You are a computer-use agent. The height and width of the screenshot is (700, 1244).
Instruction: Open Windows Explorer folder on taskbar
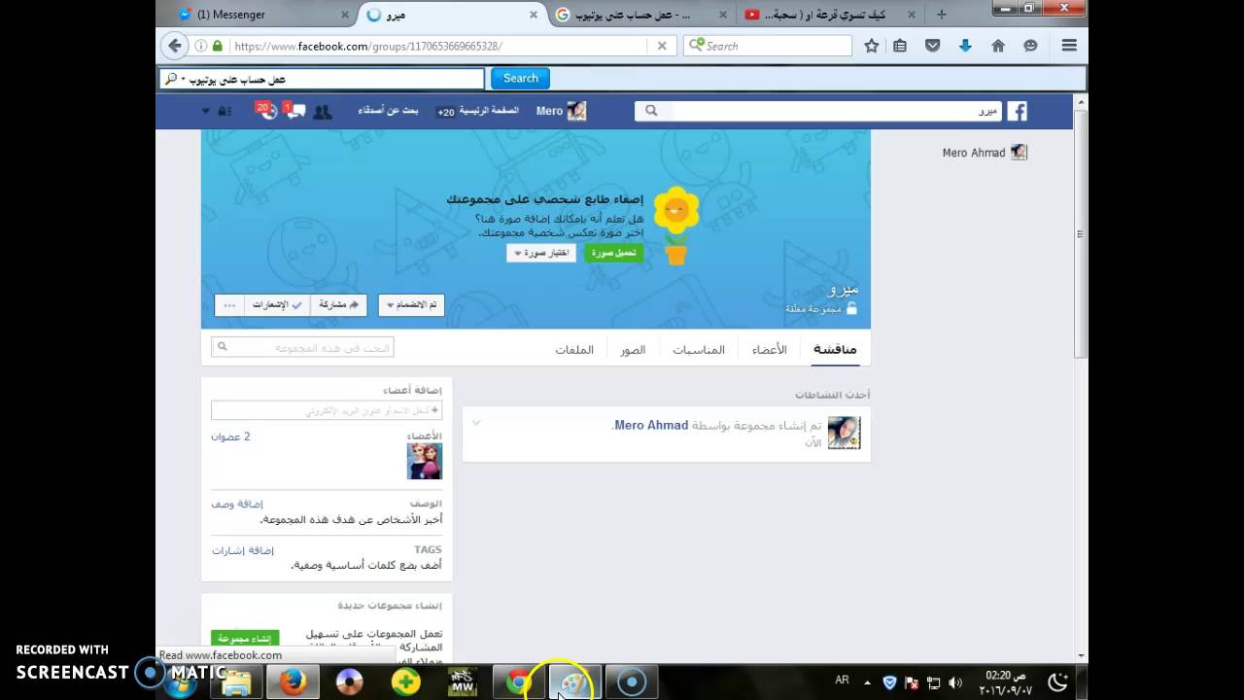click(x=236, y=682)
